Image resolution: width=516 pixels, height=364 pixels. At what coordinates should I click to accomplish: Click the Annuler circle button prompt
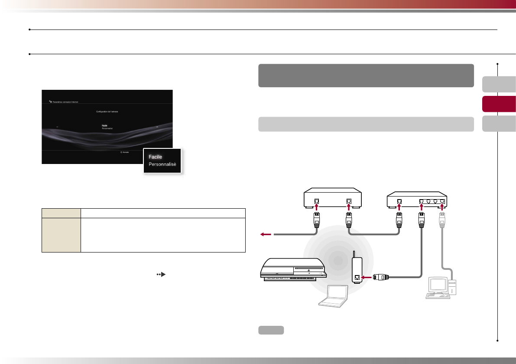pyautogui.click(x=125, y=152)
